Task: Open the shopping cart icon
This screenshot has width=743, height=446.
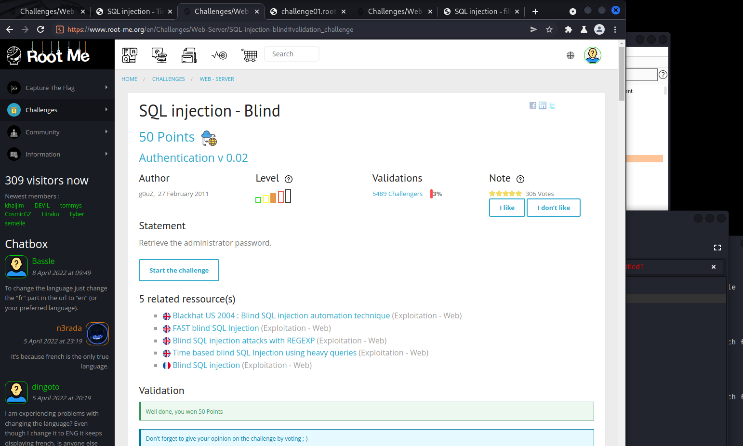Action: 249,55
